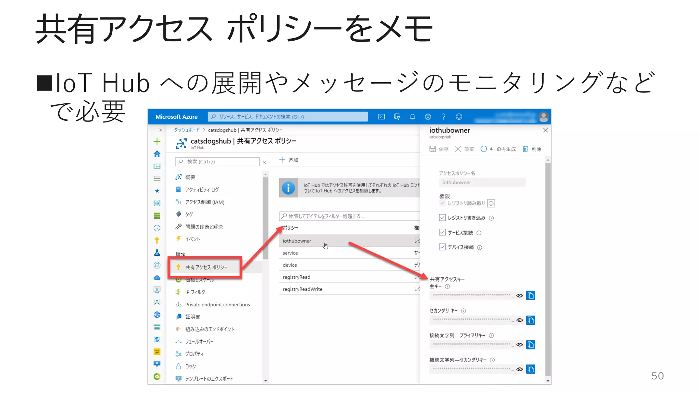Show the 主キー value eye icon

520,296
